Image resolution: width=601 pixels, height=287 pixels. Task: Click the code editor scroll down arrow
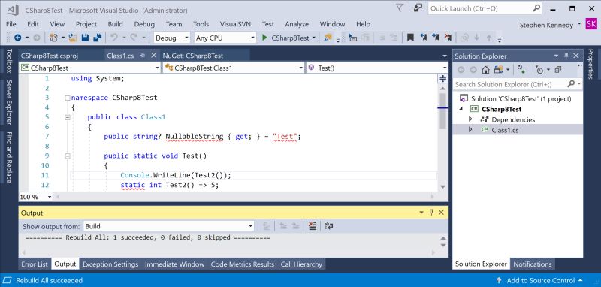coord(442,186)
